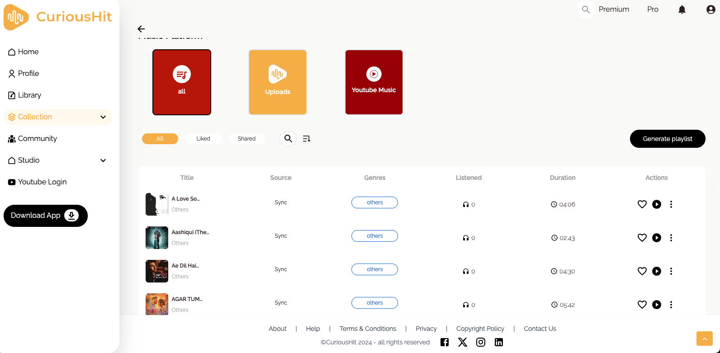
Task: Open more options for Ae Dil Hai track
Action: pos(671,271)
